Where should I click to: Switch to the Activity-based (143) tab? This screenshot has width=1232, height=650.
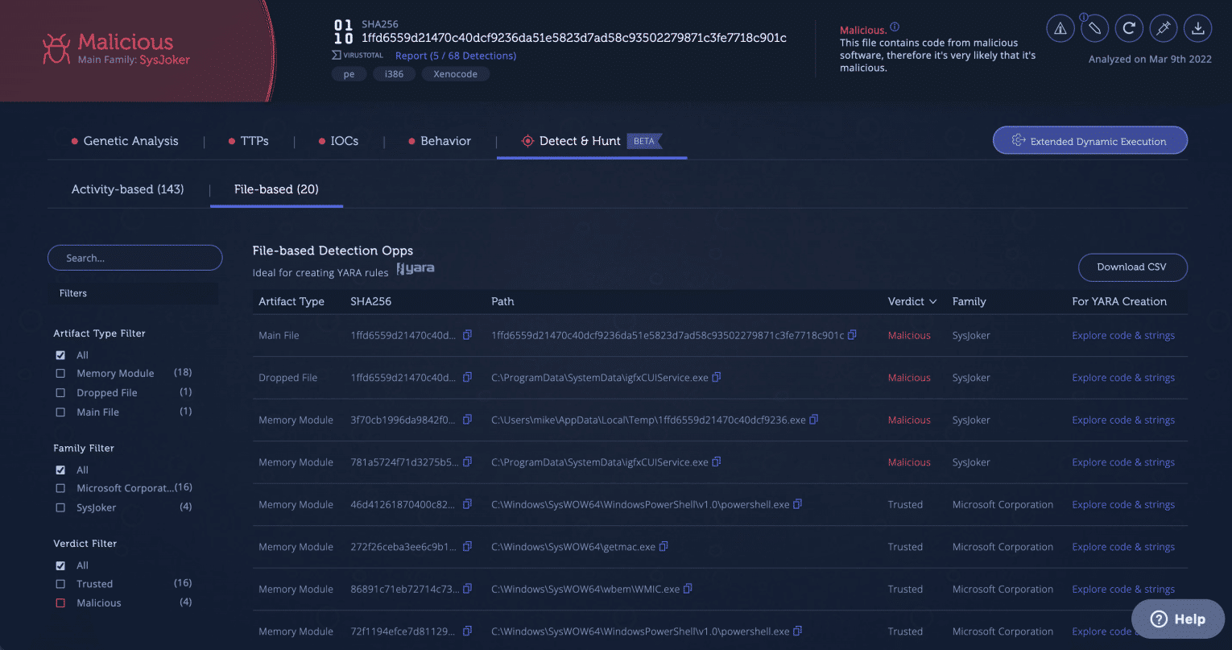[126, 188]
